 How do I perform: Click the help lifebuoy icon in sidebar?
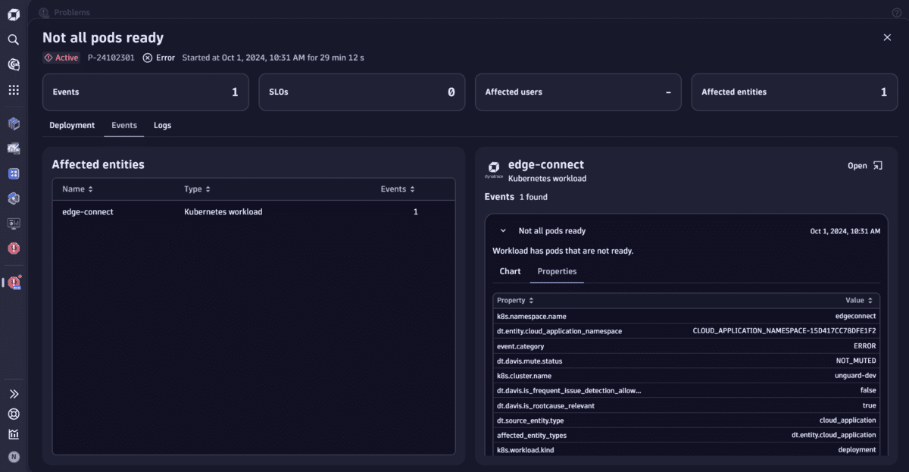13,414
